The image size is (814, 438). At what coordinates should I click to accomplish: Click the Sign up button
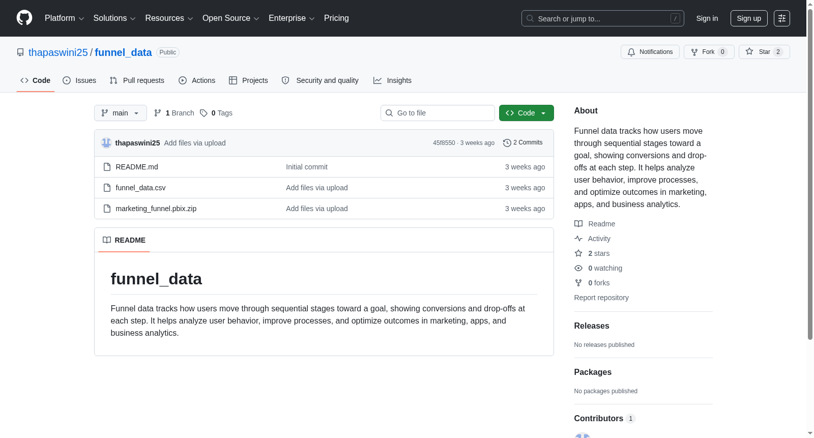[x=749, y=18]
